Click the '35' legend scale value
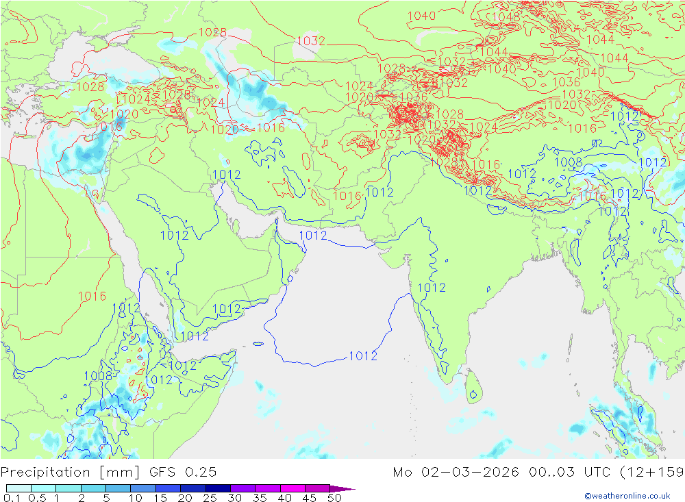685x502 pixels. pos(260,498)
